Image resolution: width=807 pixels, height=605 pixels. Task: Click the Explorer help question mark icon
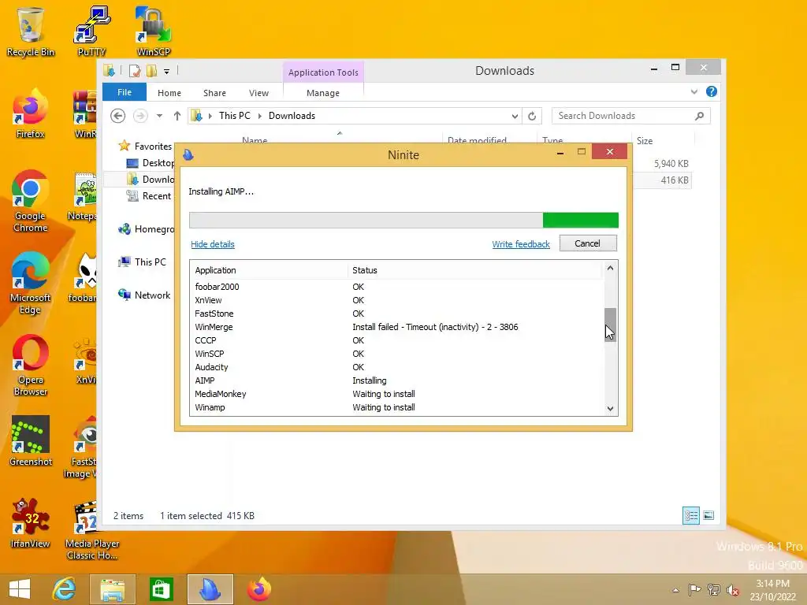coord(712,91)
